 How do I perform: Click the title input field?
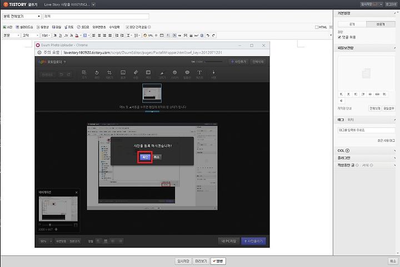tap(96, 16)
